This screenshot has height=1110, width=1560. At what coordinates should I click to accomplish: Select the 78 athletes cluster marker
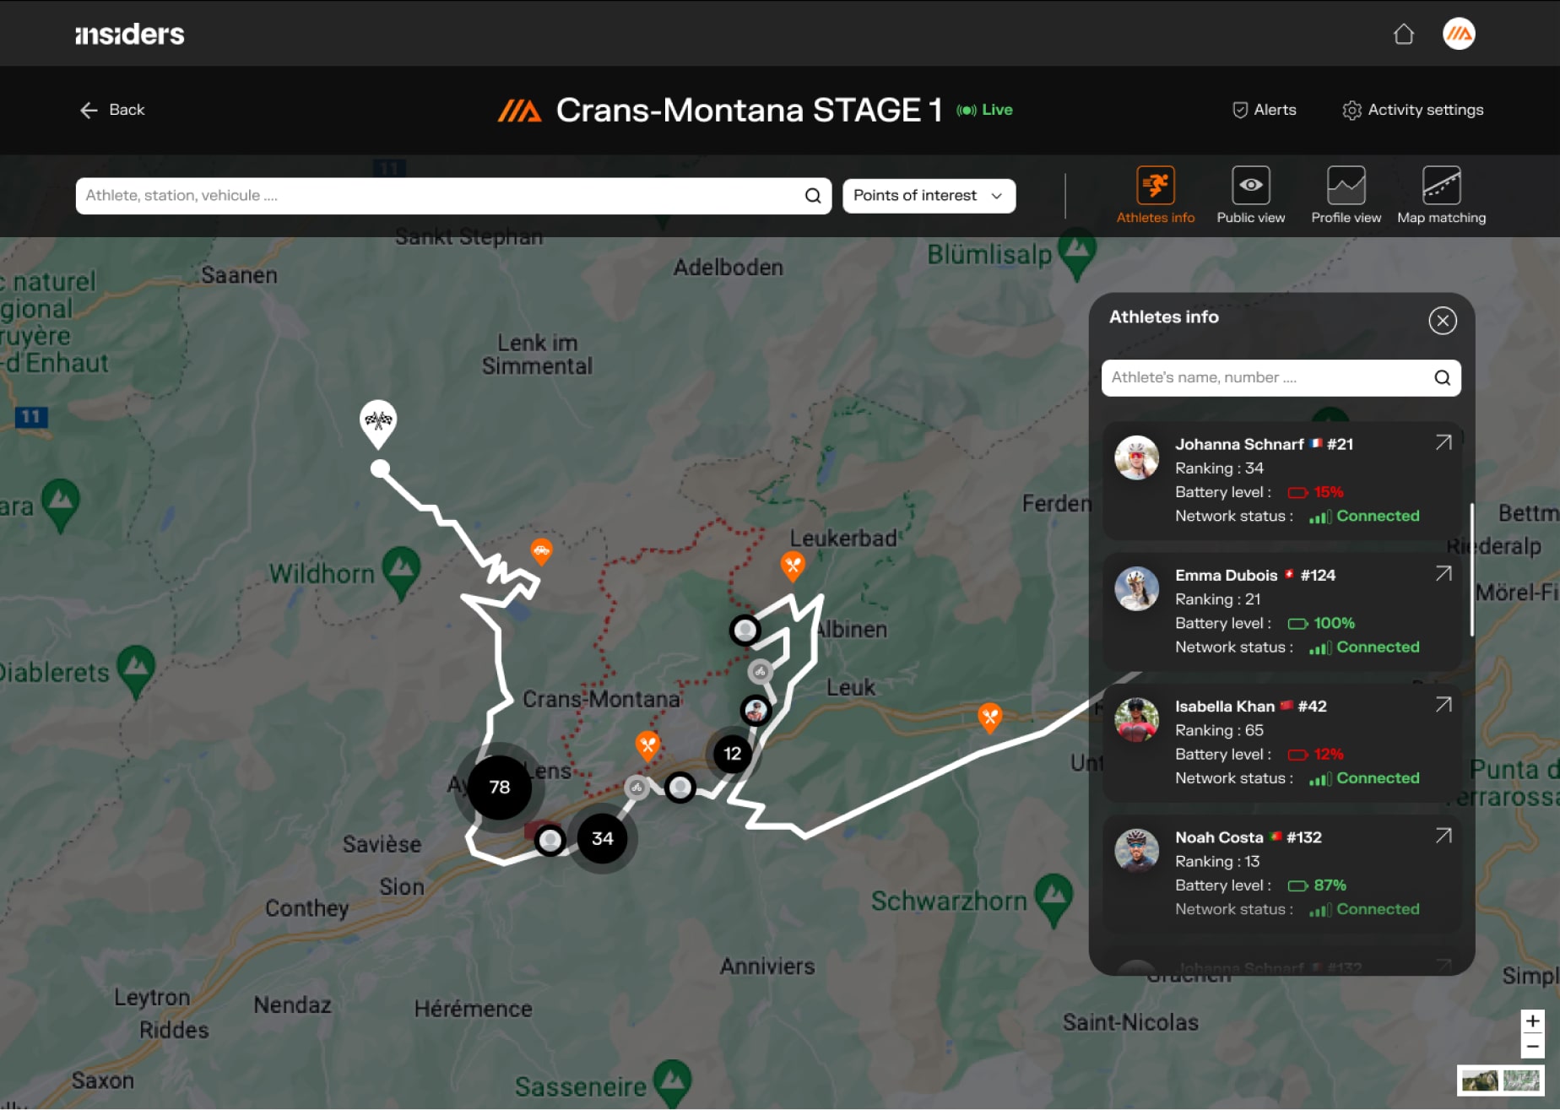500,787
